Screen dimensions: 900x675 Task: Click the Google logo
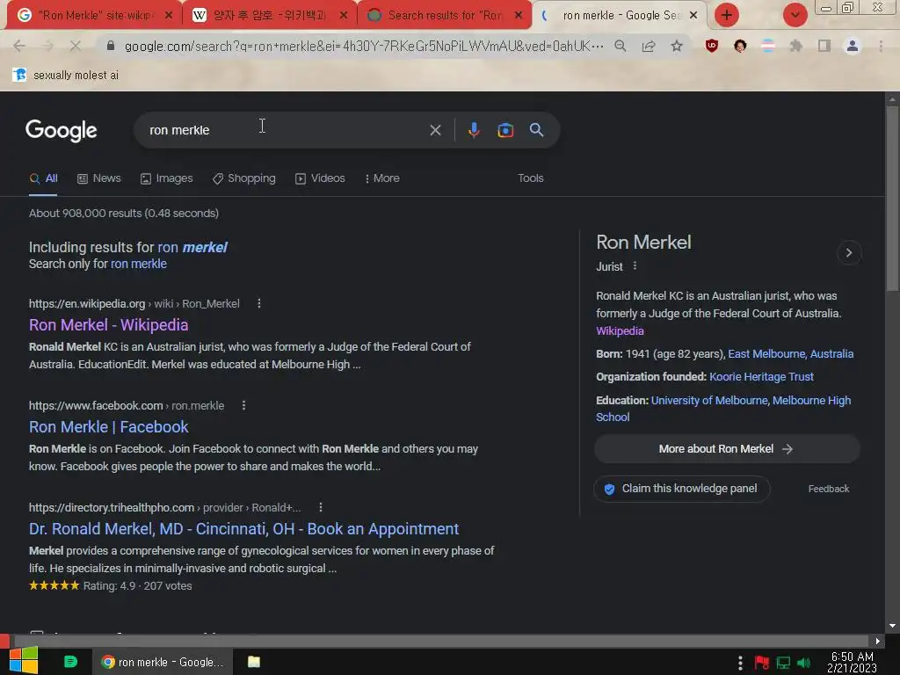pos(61,131)
